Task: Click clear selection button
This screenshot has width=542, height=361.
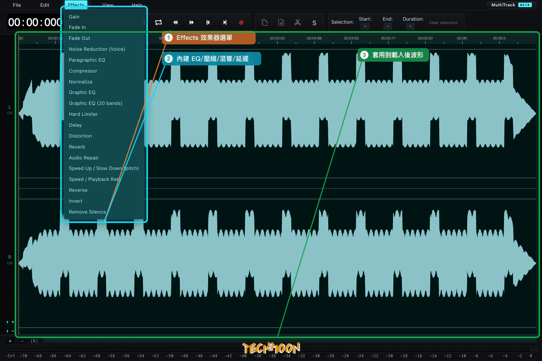Action: pos(443,23)
